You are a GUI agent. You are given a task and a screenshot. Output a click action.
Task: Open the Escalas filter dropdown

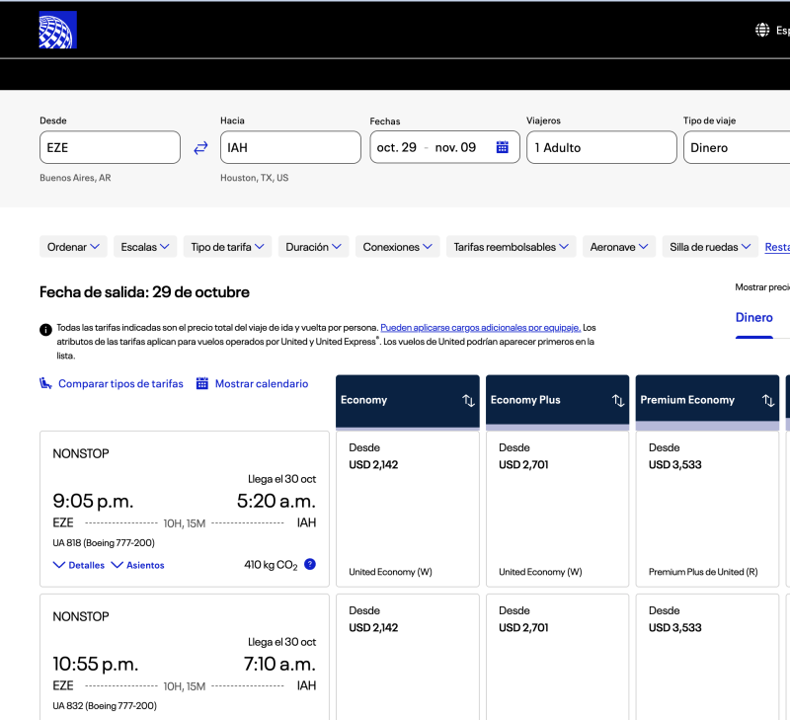tap(144, 247)
